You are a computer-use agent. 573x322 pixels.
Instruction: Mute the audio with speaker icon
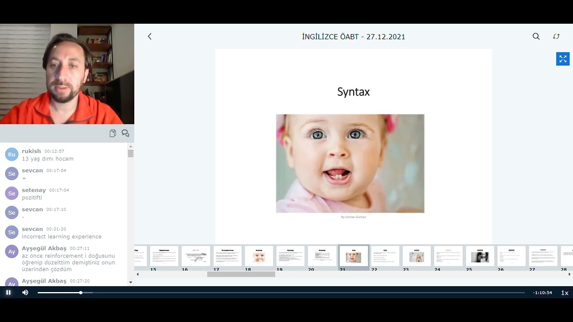point(25,292)
